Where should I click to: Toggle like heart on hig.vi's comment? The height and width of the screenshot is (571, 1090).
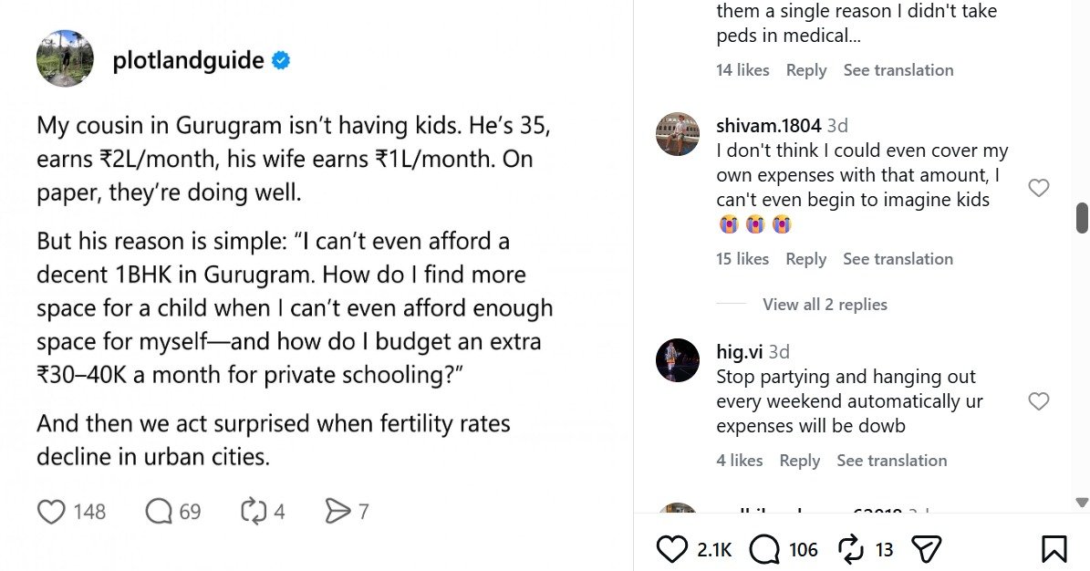pyautogui.click(x=1039, y=401)
